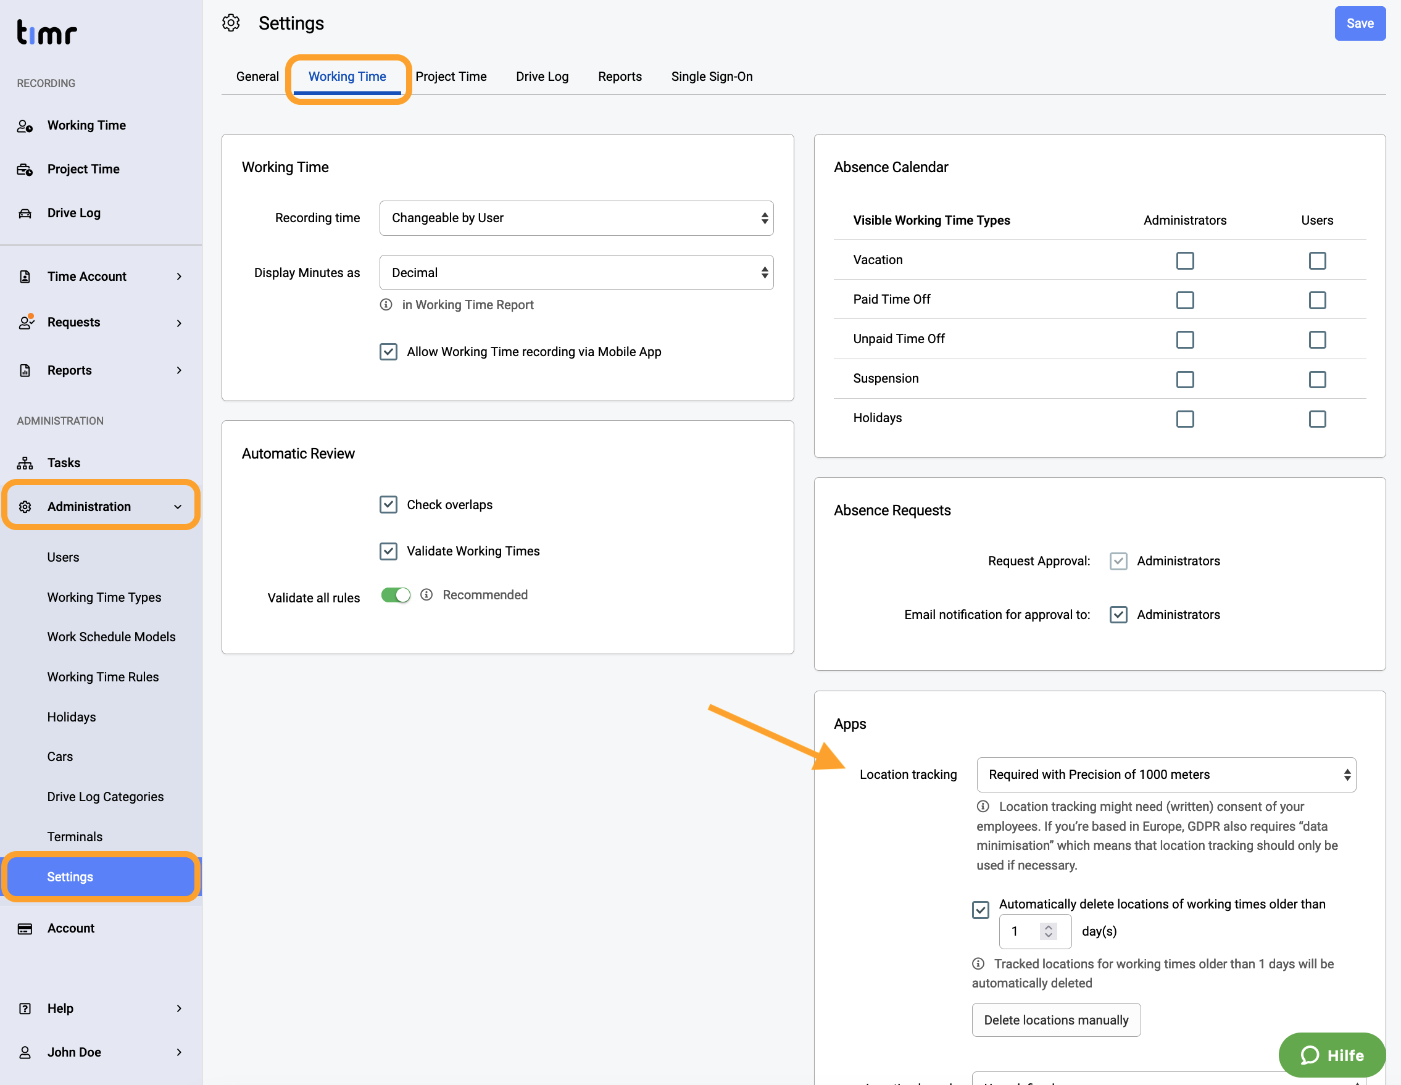
Task: Toggle email notification to Administrators checkbox
Action: pyautogui.click(x=1119, y=615)
